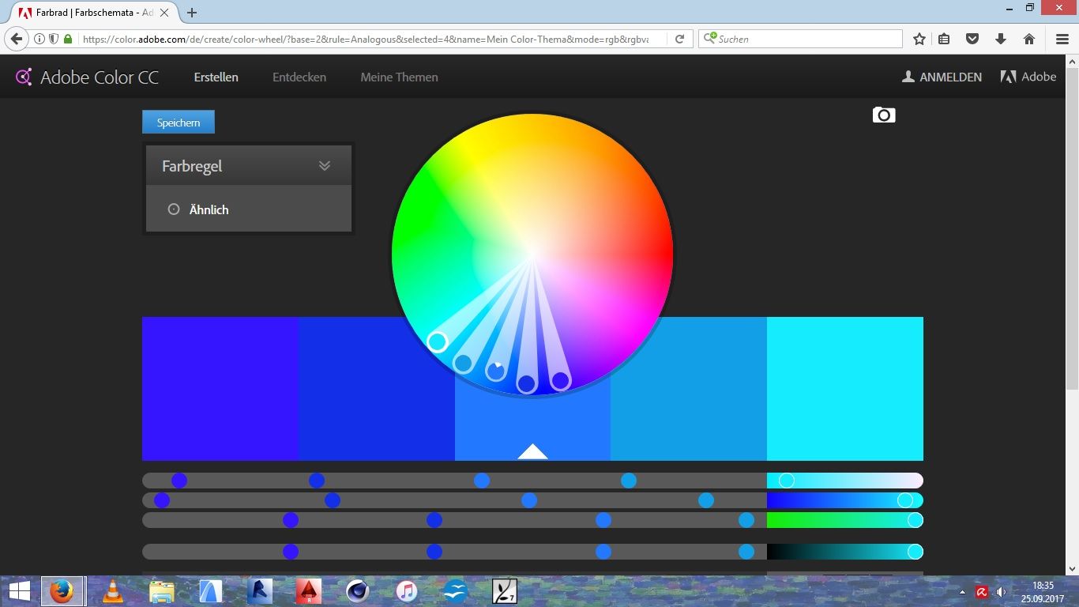1079x607 pixels.
Task: Open Firefox downloads arrow icon
Action: (x=1001, y=39)
